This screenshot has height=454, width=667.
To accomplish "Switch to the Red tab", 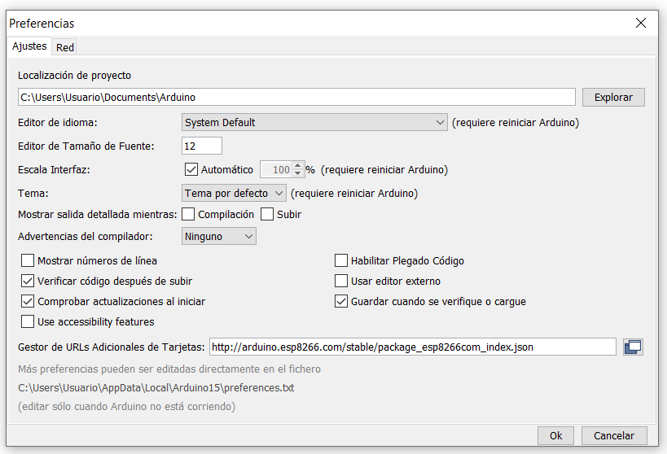I will tap(65, 48).
